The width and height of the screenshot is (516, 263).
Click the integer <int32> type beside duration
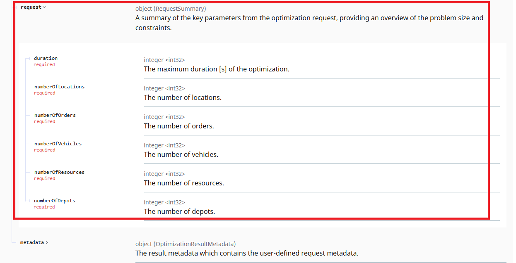[x=164, y=60]
